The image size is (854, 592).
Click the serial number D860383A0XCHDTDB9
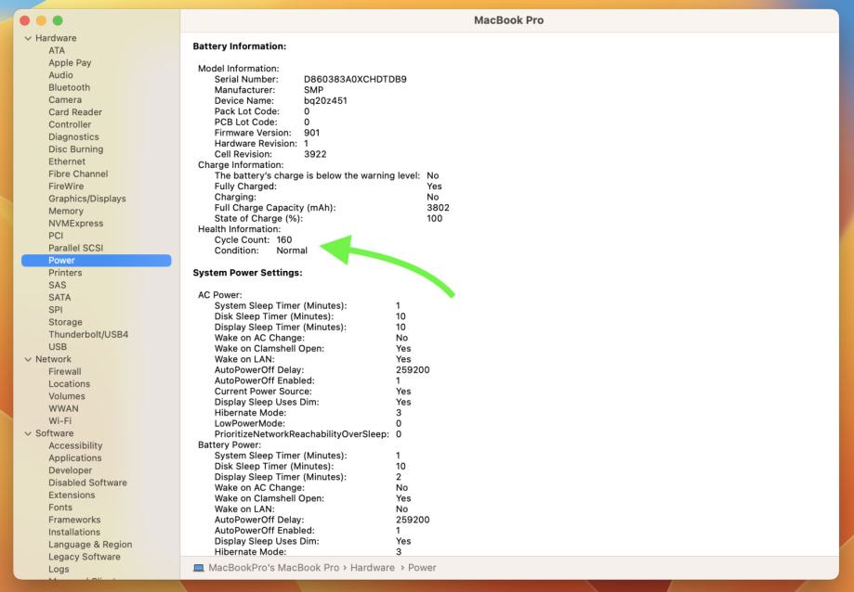click(x=355, y=80)
